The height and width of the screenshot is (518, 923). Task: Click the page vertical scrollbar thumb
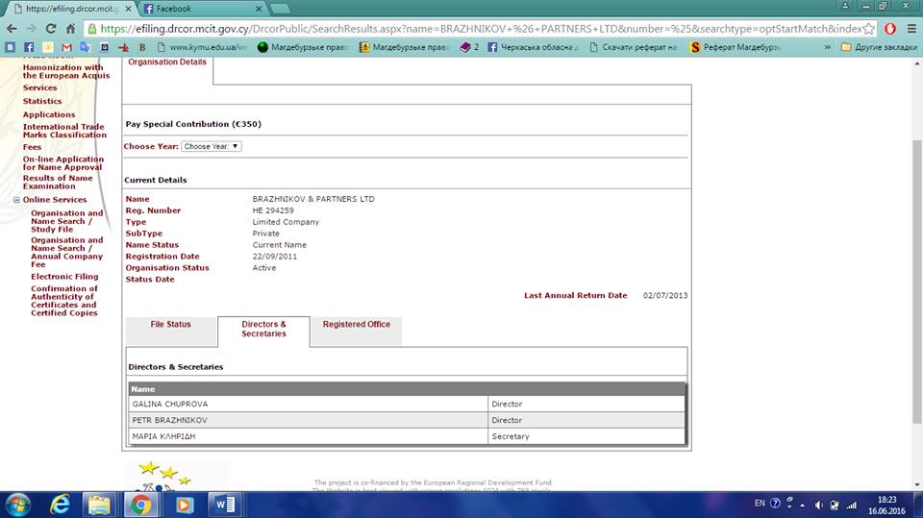pyautogui.click(x=916, y=282)
